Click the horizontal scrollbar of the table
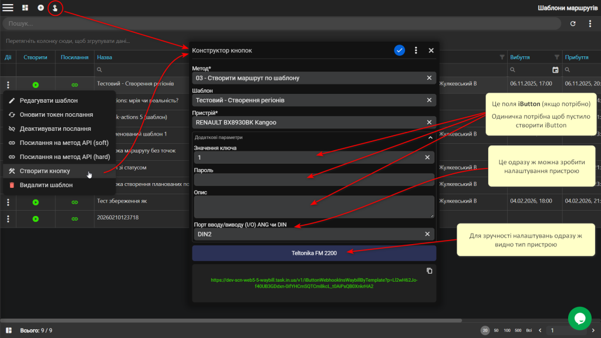The image size is (601, 338). pos(231,320)
